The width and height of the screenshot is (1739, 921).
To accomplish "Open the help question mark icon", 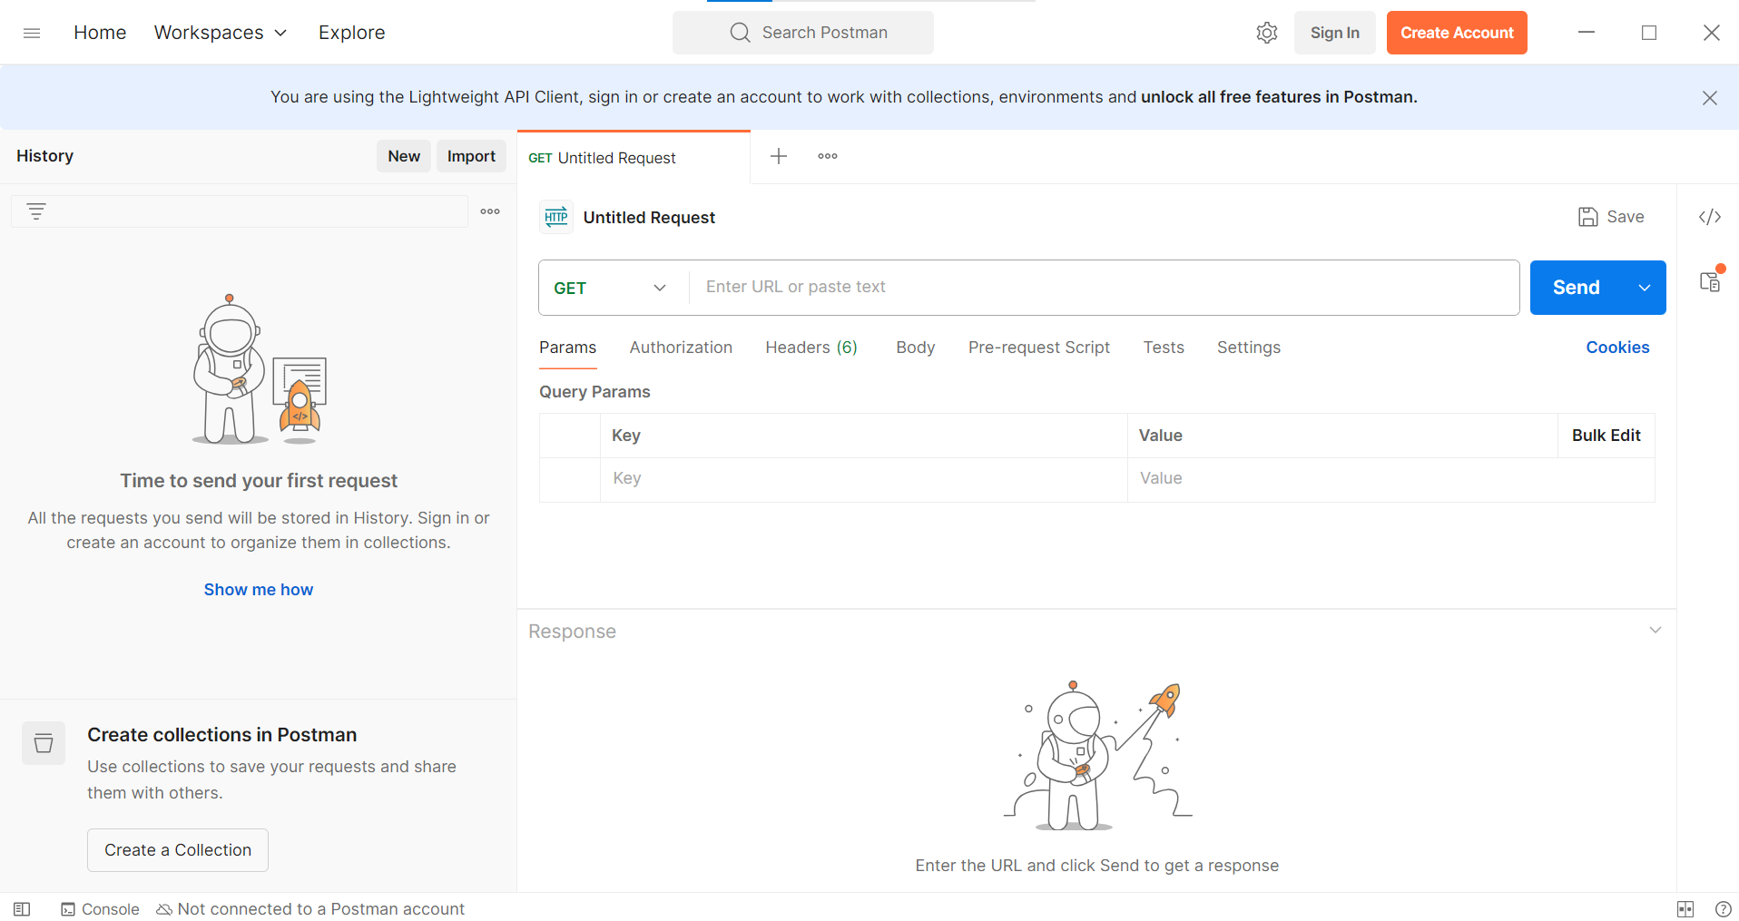I will point(1724,909).
